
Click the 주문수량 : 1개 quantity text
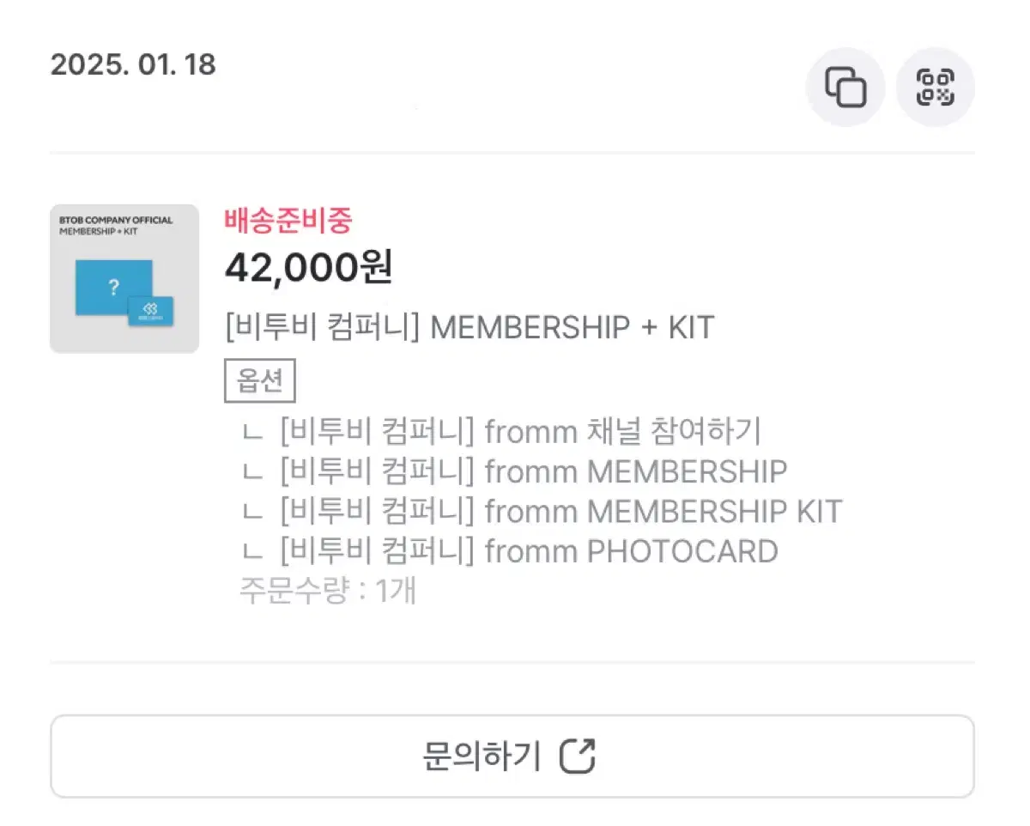[x=328, y=591]
